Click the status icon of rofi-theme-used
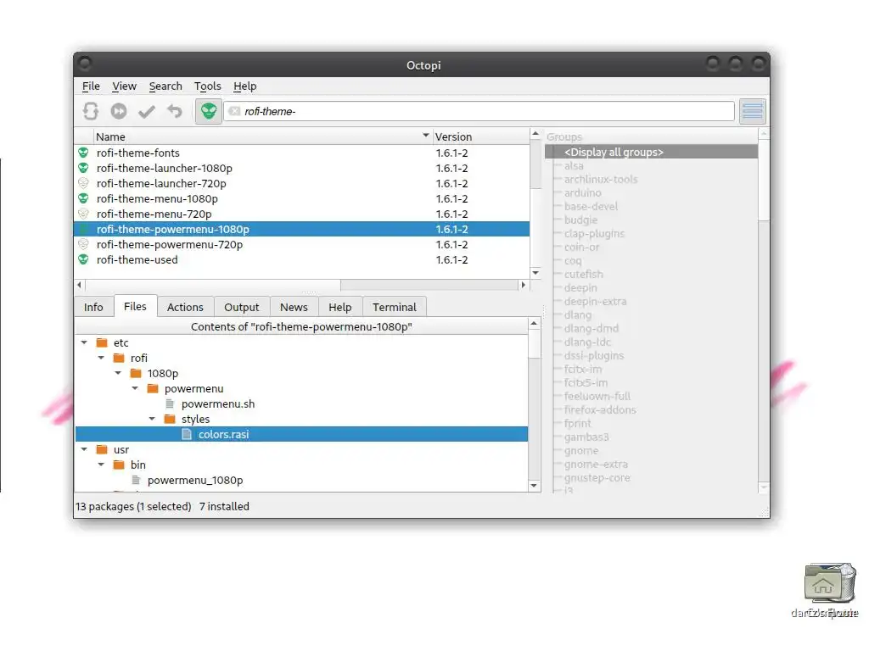Screen dimensions: 869x651 tap(83, 259)
